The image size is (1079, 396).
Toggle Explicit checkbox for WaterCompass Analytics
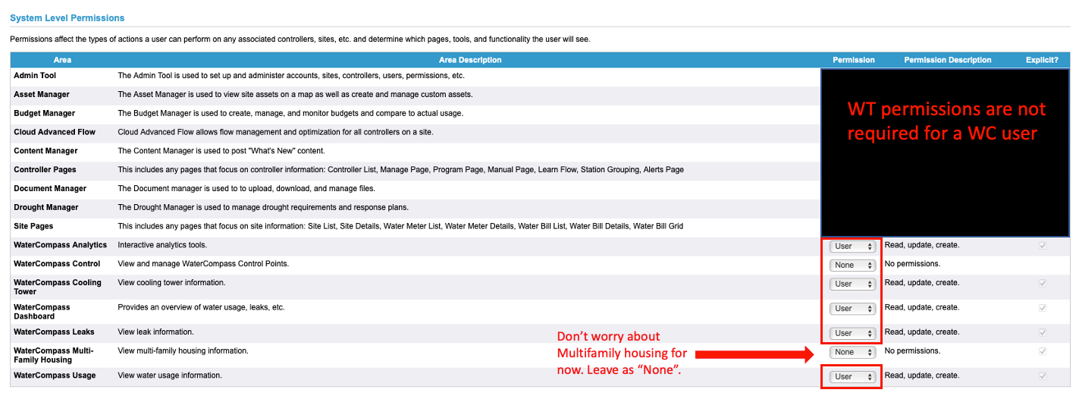pyautogui.click(x=1042, y=246)
